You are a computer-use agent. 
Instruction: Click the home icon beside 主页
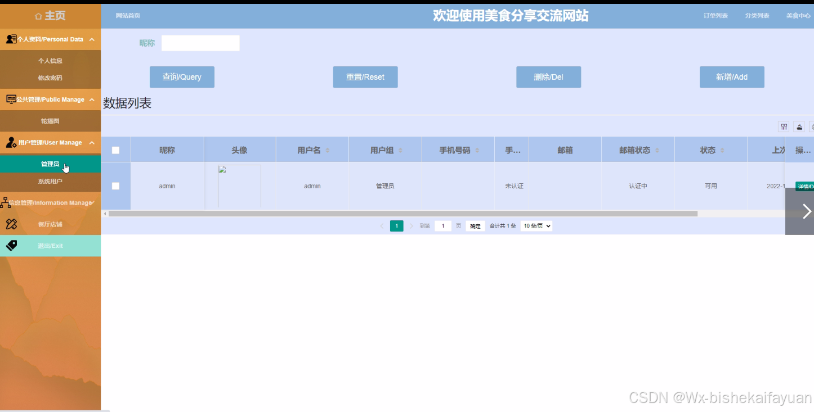(38, 16)
